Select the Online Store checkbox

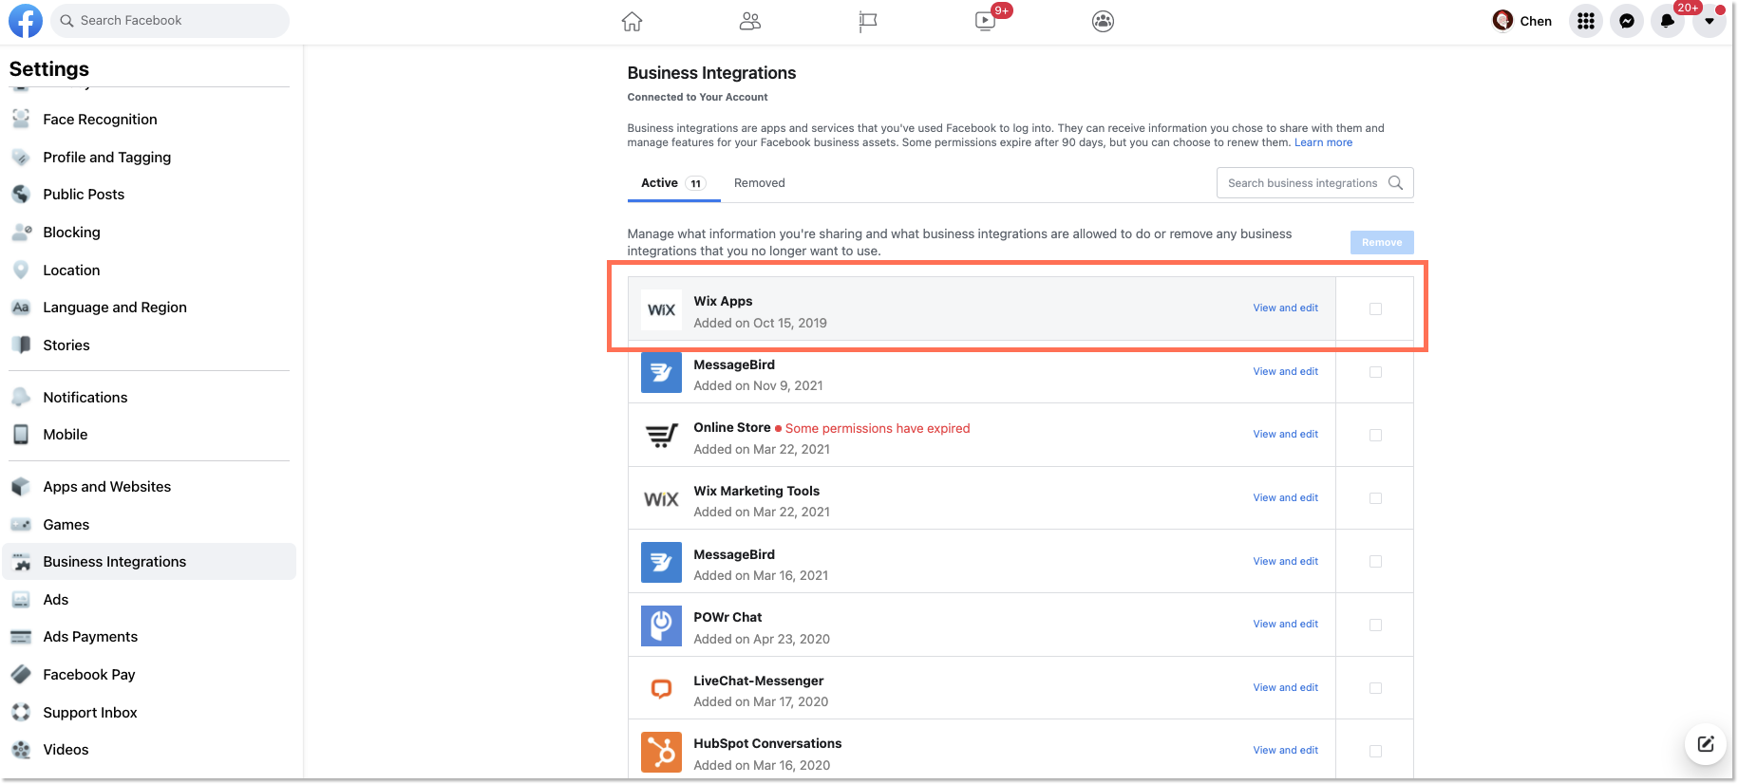[1375, 435]
